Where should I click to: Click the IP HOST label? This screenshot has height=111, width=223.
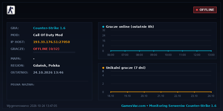coord(18,42)
